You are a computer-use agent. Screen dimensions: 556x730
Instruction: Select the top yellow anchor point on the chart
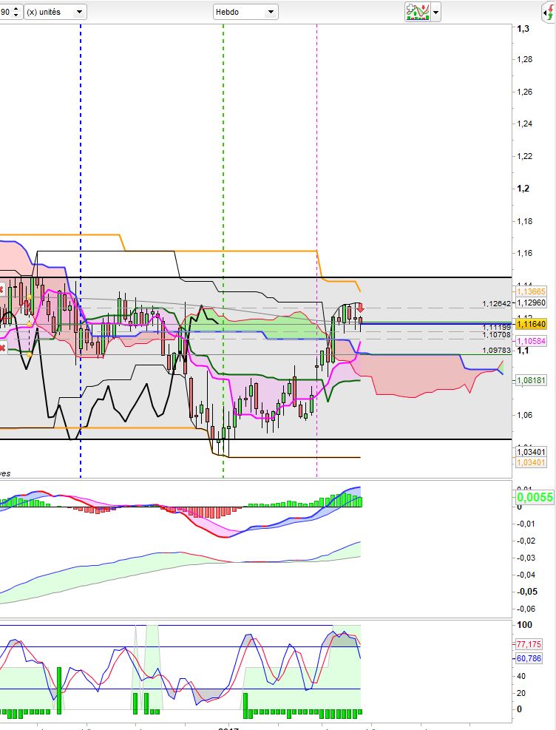coord(30,297)
